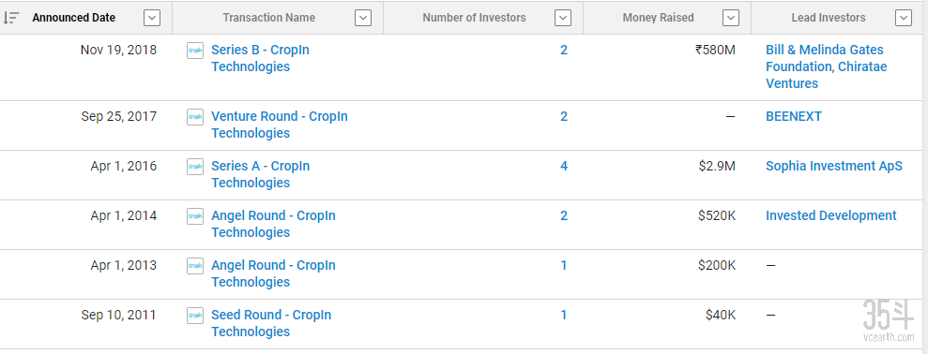Open the Venture Round - CropIn Technologies link
This screenshot has height=354, width=928.
[280, 125]
